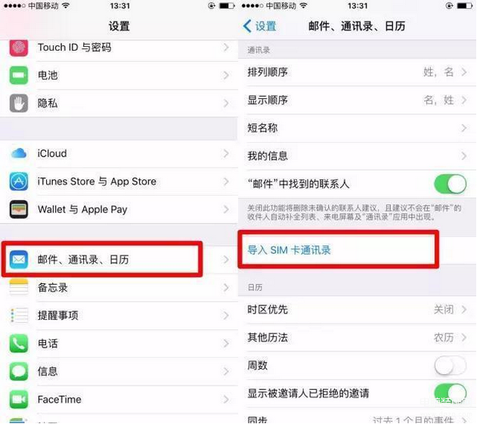
Task: Open the Wallet icon
Action: (19, 209)
